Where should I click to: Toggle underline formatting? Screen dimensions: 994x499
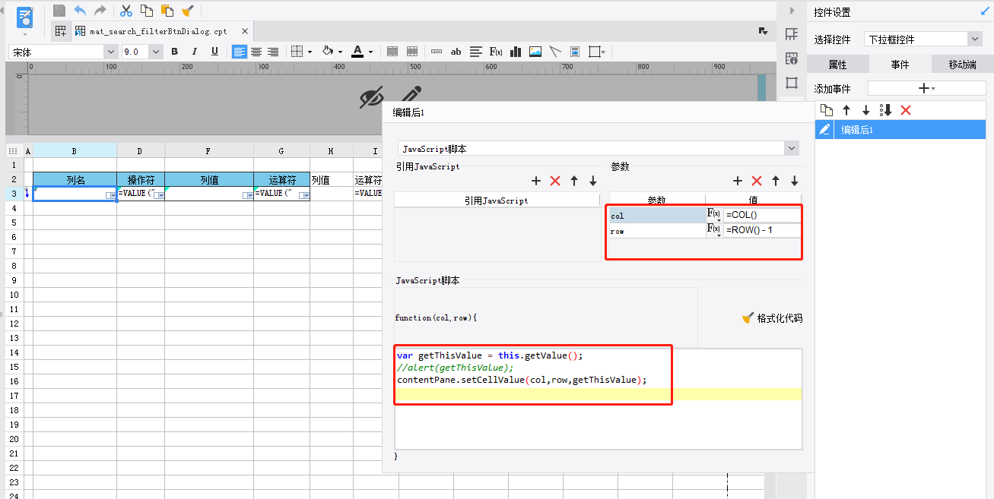[214, 52]
